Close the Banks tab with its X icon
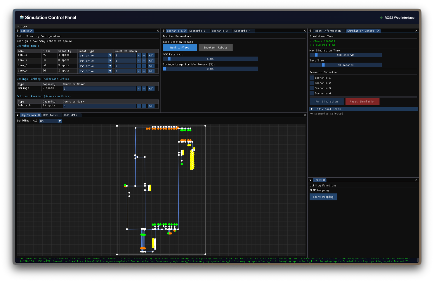434x282 pixels. tap(31, 31)
